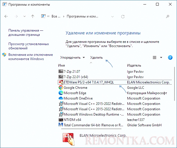177x148 pixels.
Task: Select Microsoft OneDrive program name
Action: [x=78, y=98]
